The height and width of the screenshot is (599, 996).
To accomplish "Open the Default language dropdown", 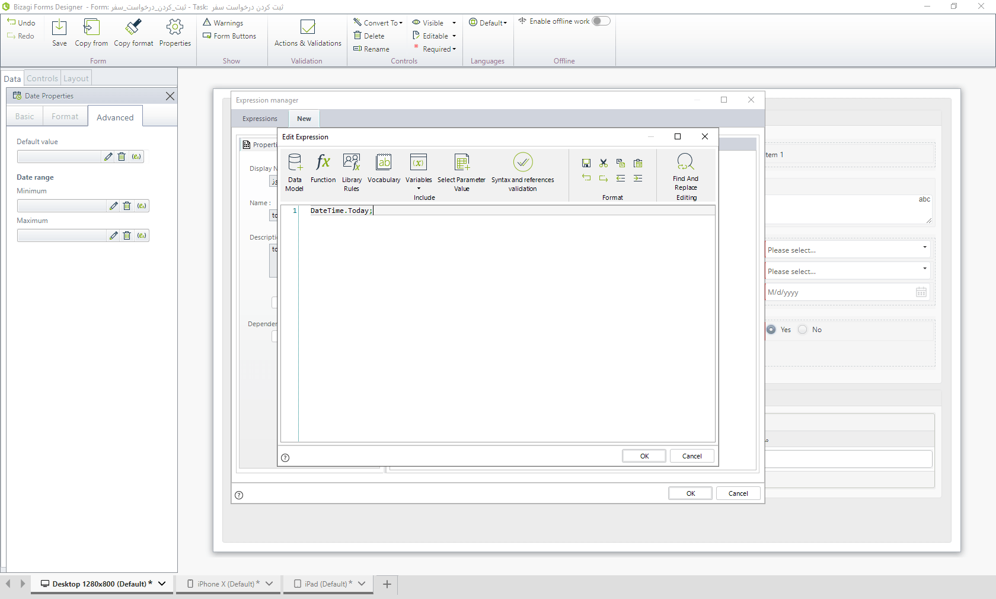I will coord(488,23).
